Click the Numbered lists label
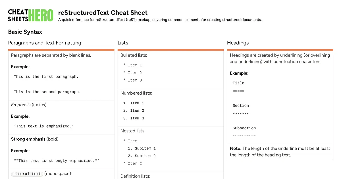Image resolution: width=341 pixels, height=179 pixels. 136,93
